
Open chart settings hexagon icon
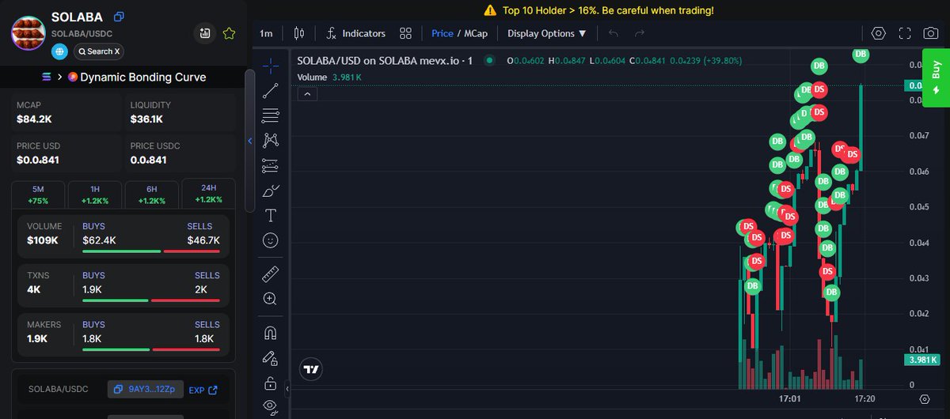point(878,33)
